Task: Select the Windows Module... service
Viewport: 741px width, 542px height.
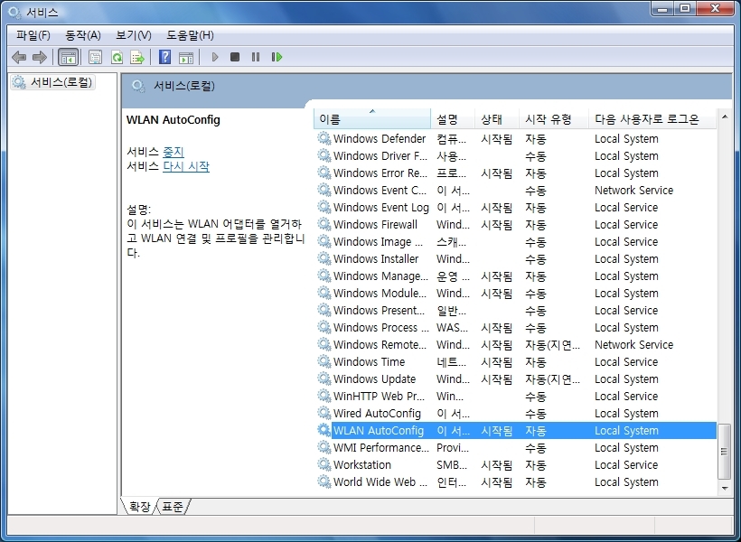Action: tap(517, 293)
